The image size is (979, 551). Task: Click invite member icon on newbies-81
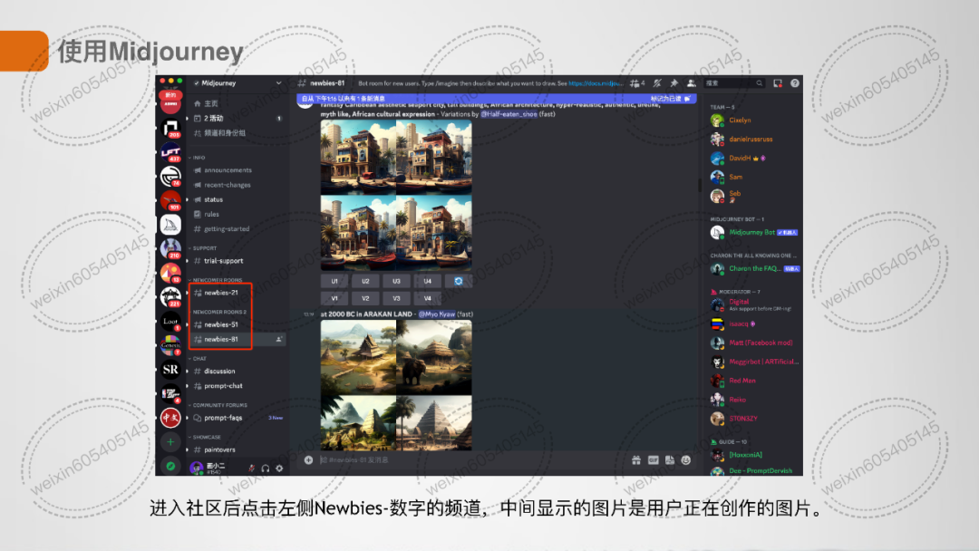pyautogui.click(x=278, y=339)
